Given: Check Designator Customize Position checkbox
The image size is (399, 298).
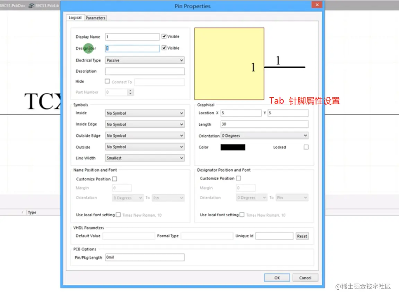Looking at the screenshot, I should click(238, 178).
